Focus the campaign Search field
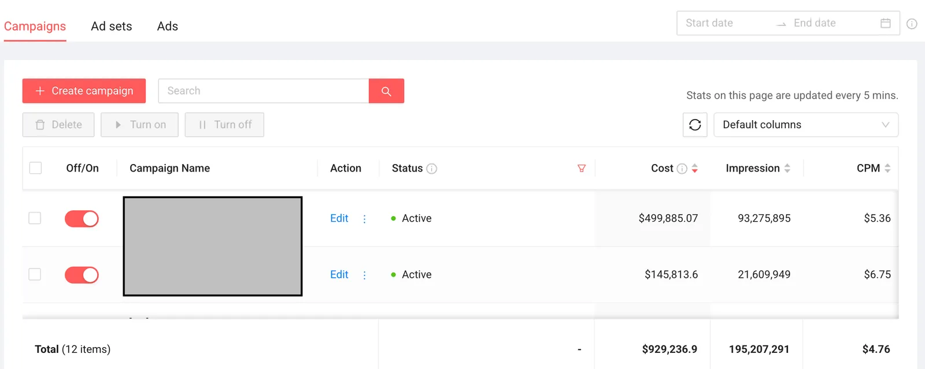Viewport: 925px width, 369px height. tap(264, 91)
